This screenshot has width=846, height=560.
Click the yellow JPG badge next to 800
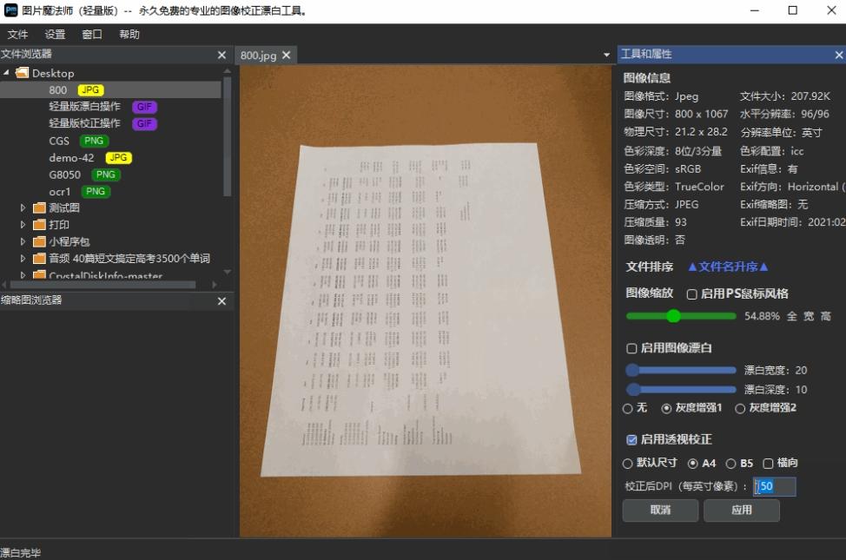[x=89, y=89]
